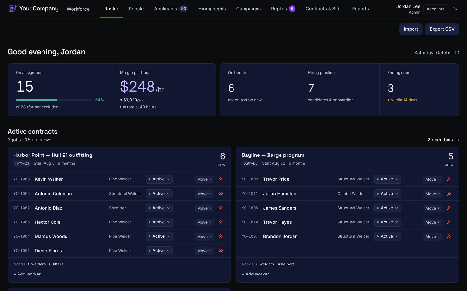467x291 pixels.
Task: Click the Export CSV button
Action: coord(442,29)
